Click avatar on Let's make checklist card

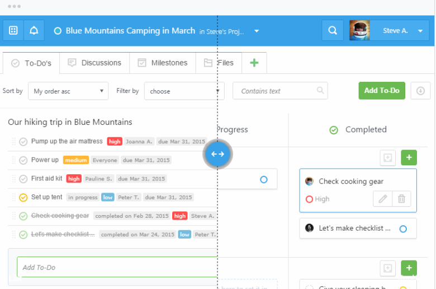309,228
